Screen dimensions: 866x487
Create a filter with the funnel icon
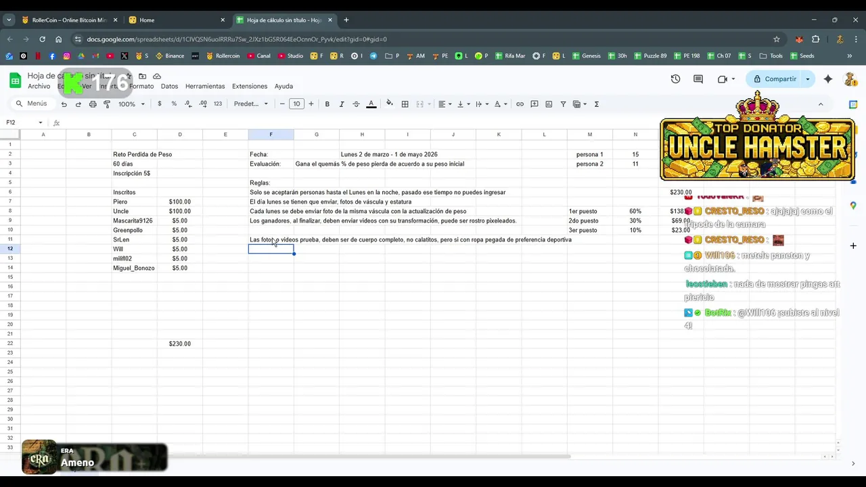[563, 104]
